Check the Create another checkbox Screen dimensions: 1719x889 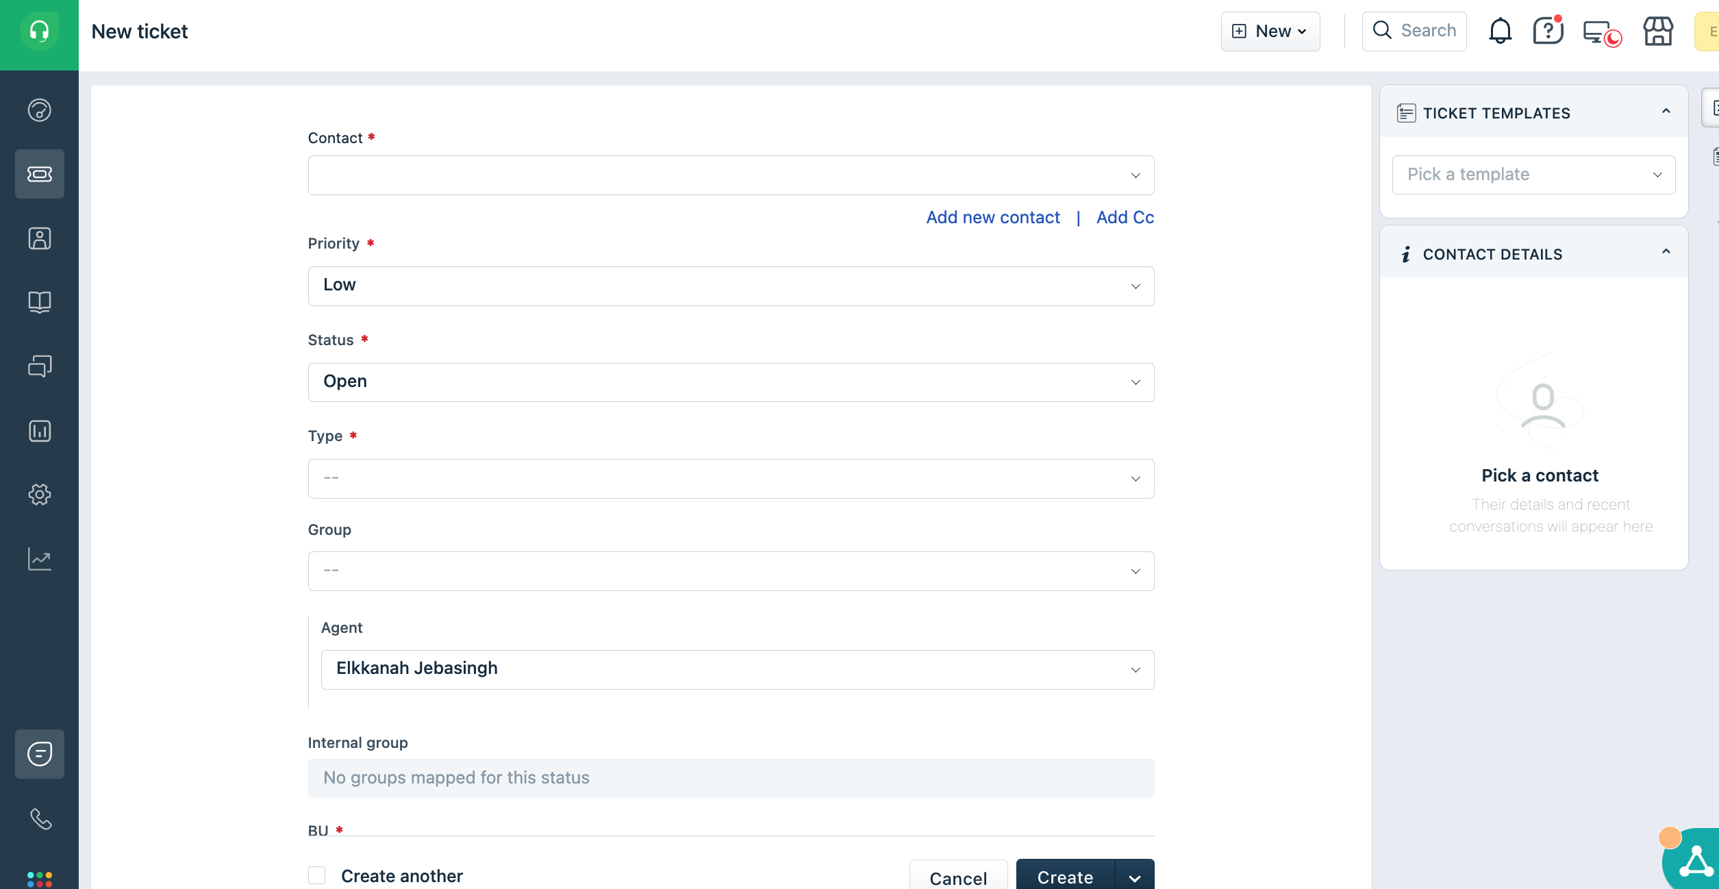316,875
